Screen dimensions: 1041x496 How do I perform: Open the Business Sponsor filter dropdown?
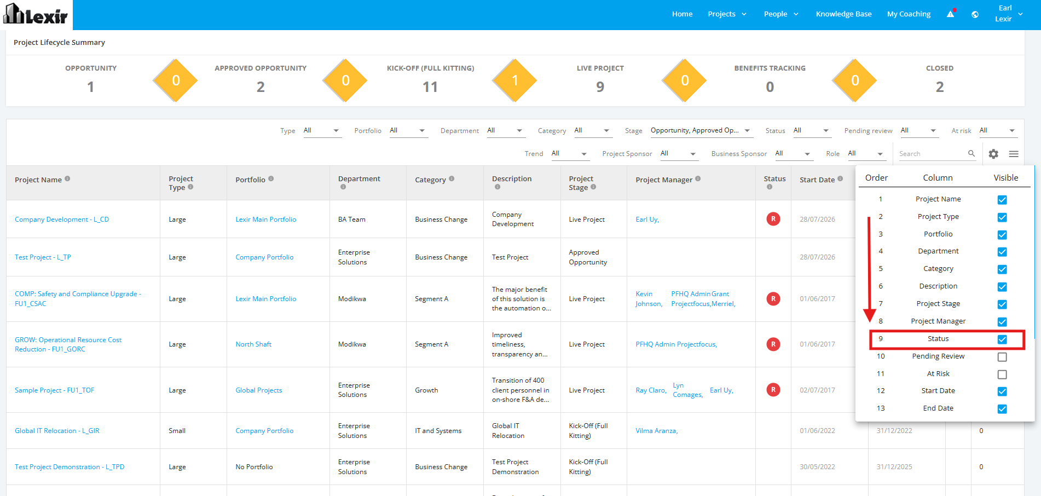click(794, 153)
